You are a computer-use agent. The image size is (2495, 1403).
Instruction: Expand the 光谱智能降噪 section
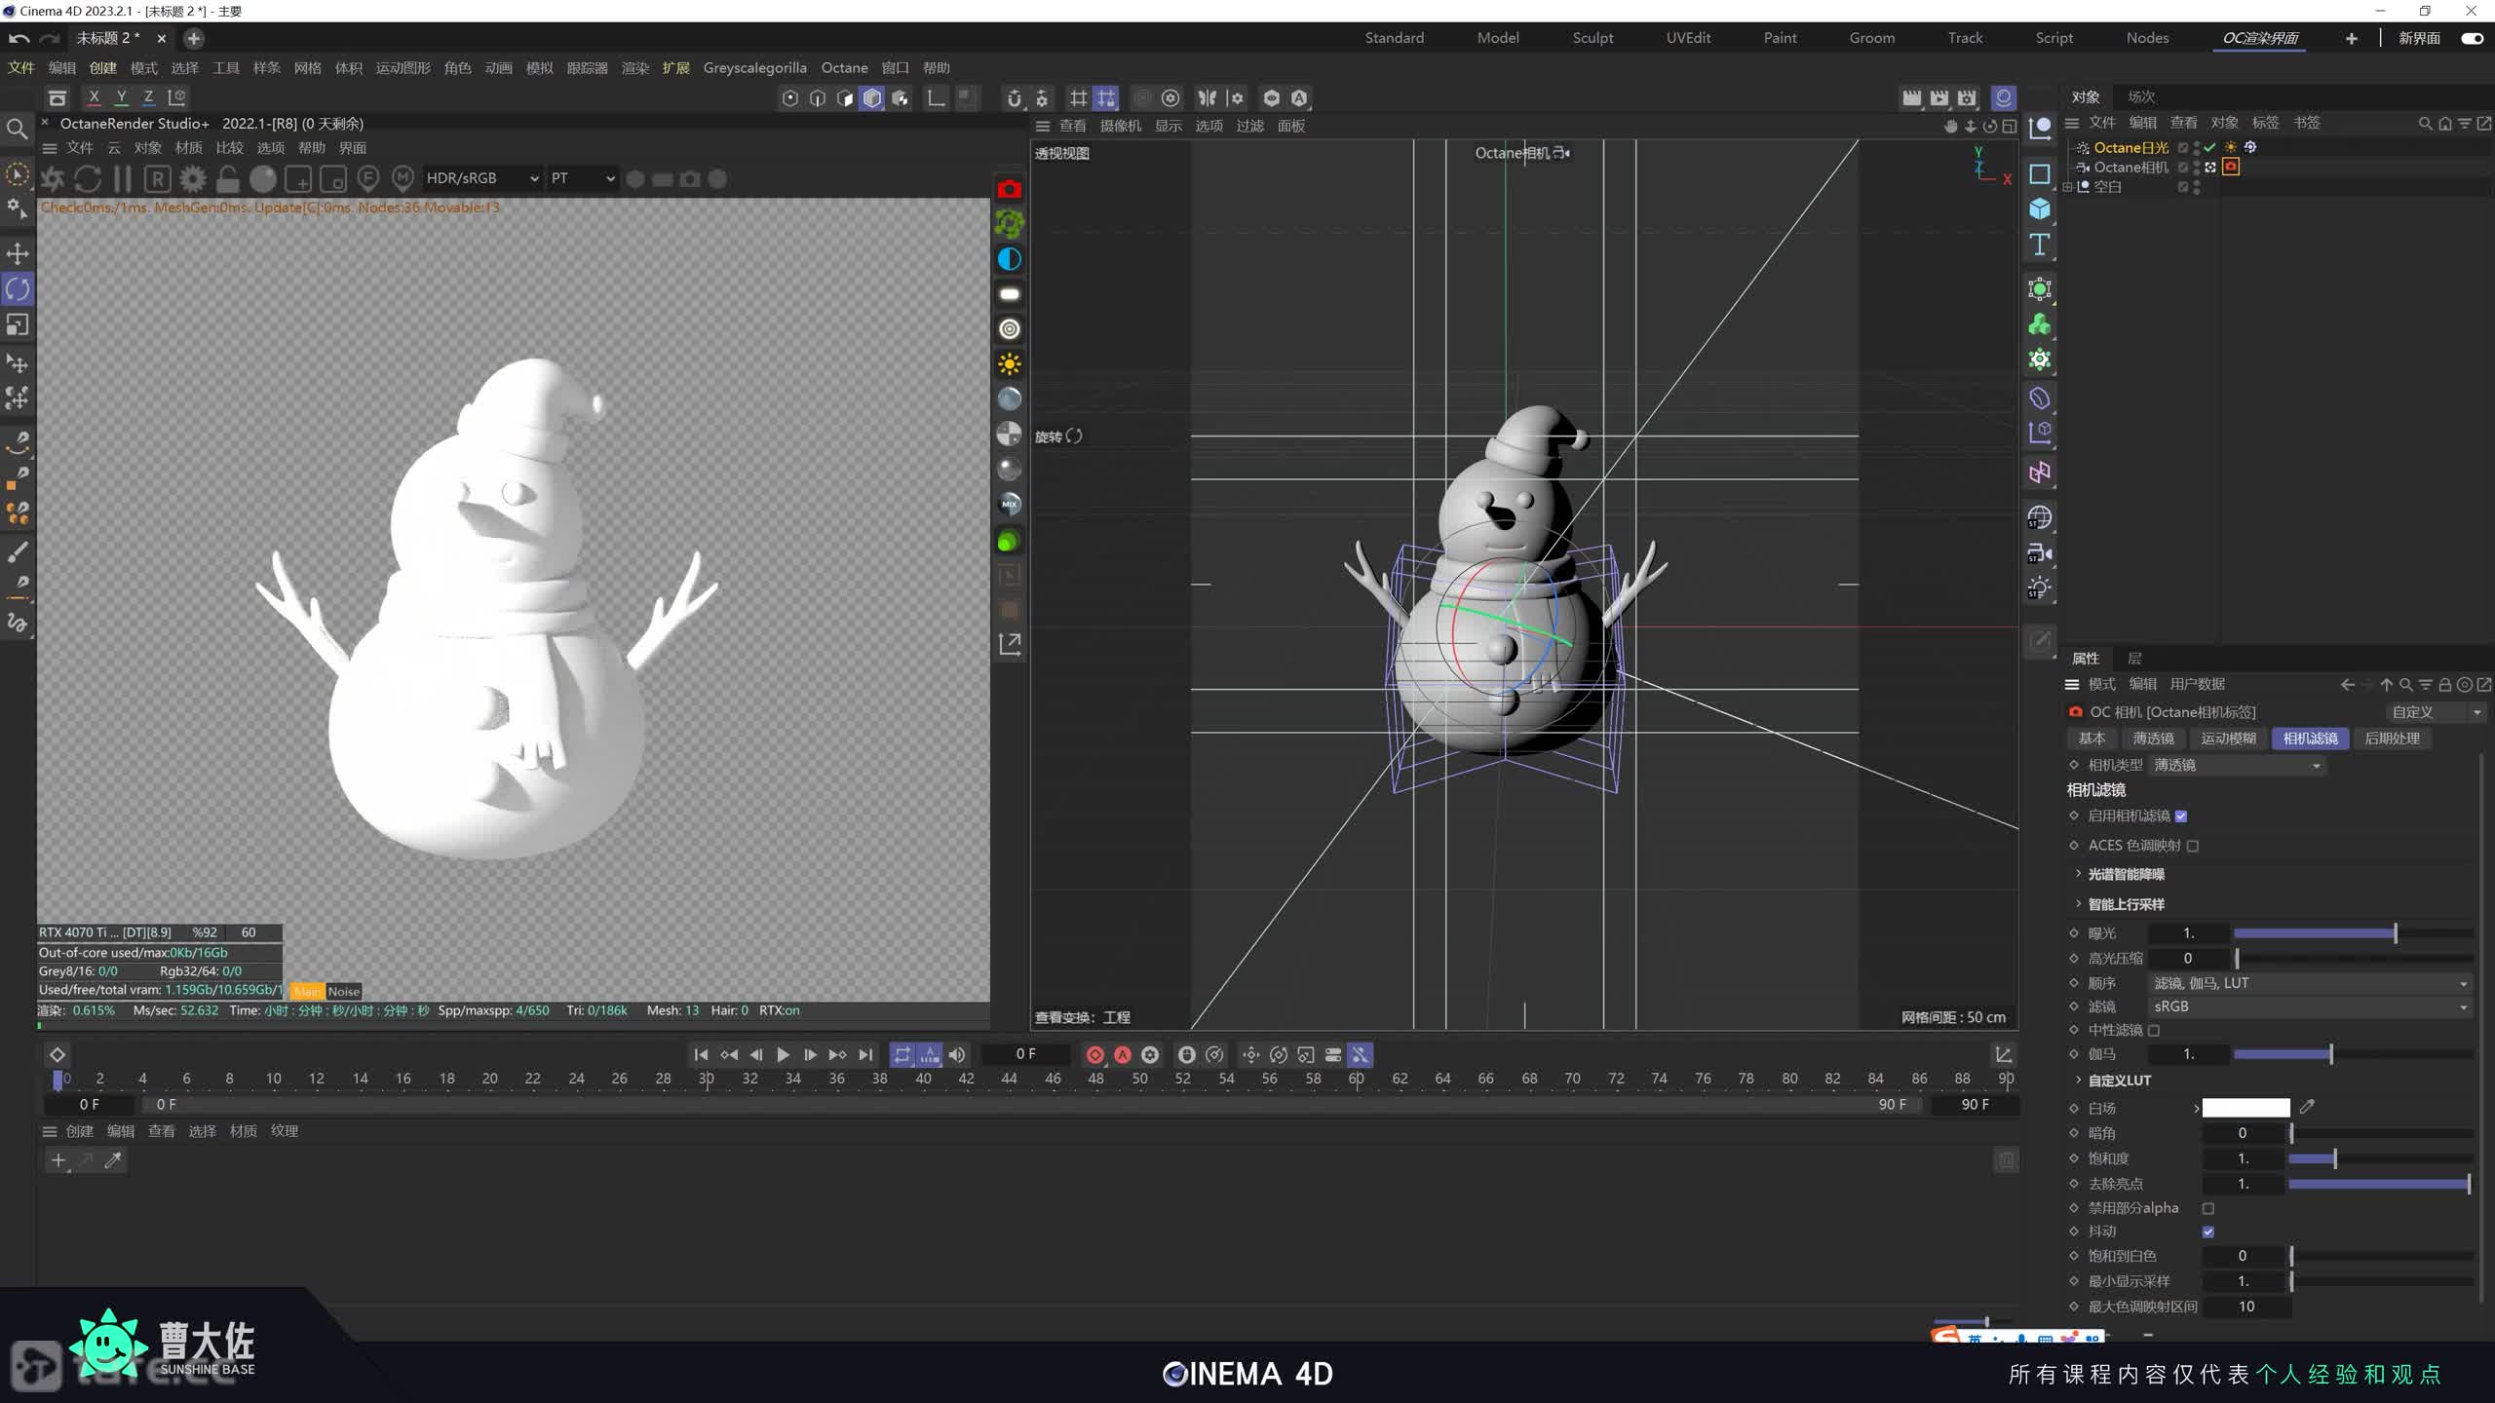pos(2078,874)
